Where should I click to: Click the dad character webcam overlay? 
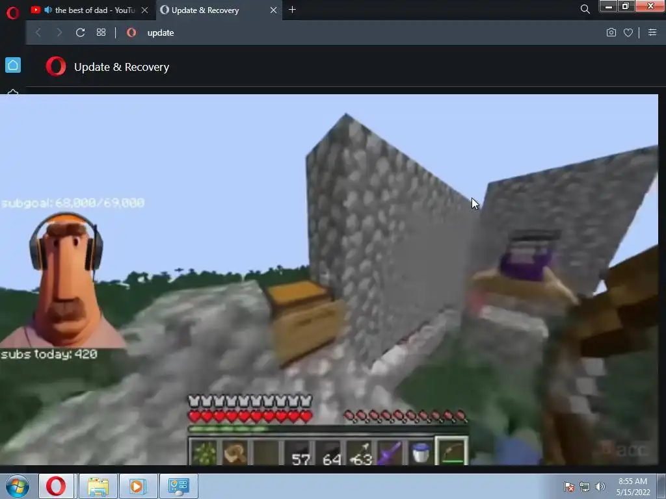pos(64,279)
